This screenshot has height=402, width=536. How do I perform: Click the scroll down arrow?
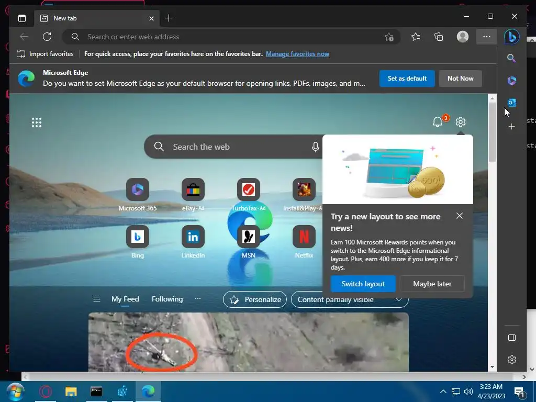pyautogui.click(x=492, y=367)
